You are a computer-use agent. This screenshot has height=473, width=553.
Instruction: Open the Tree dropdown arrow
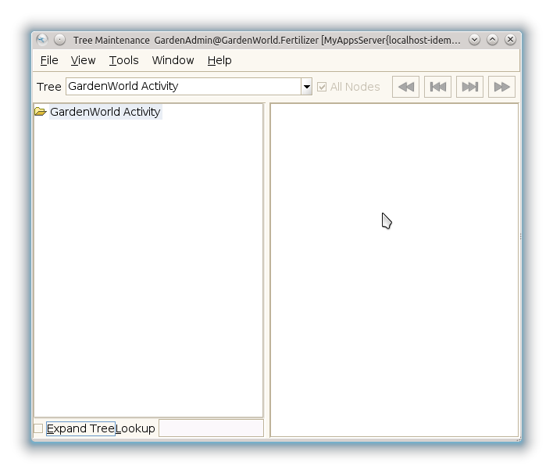(306, 87)
